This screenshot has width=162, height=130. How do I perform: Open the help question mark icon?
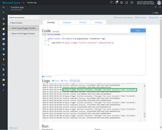click(132, 3)
